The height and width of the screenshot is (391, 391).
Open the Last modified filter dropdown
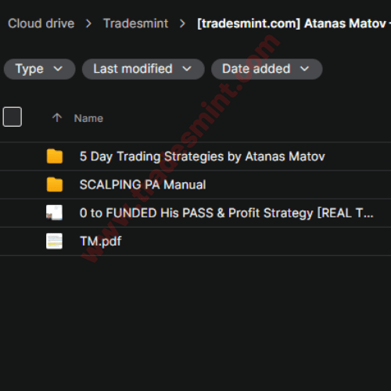point(143,69)
